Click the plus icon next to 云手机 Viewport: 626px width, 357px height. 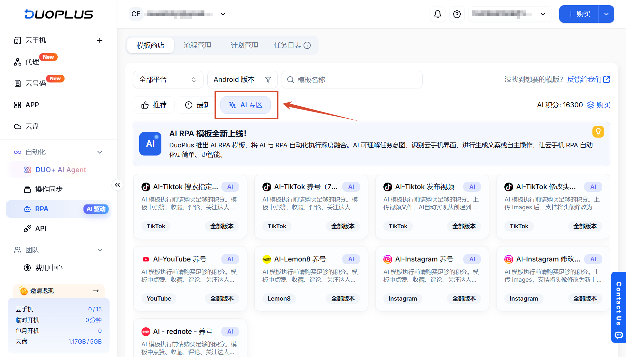(100, 40)
